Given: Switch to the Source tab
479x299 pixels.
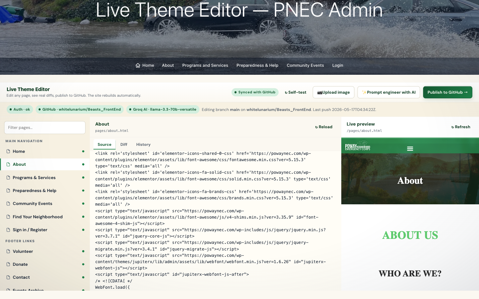Looking at the screenshot, I should point(104,145).
